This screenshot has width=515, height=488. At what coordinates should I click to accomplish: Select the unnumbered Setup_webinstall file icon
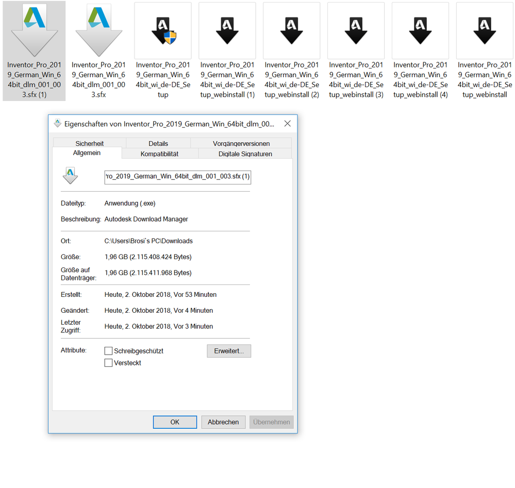point(485,30)
